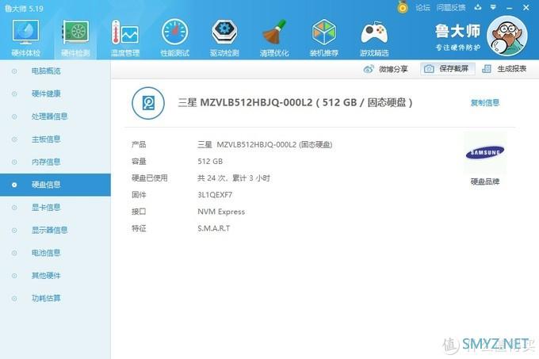
Task: Open the 性能测试 performance test gauge icon
Action: coord(174,36)
